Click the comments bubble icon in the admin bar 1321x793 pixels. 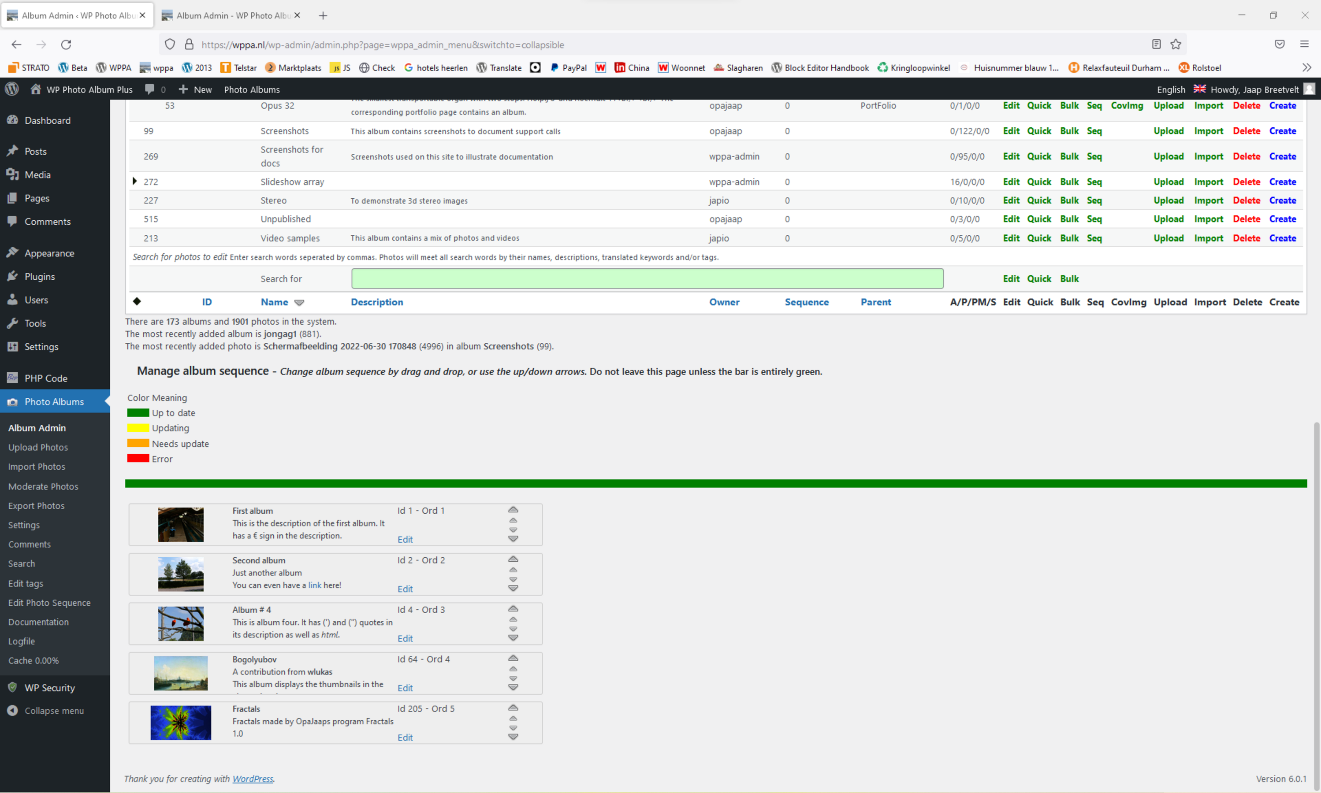point(150,89)
